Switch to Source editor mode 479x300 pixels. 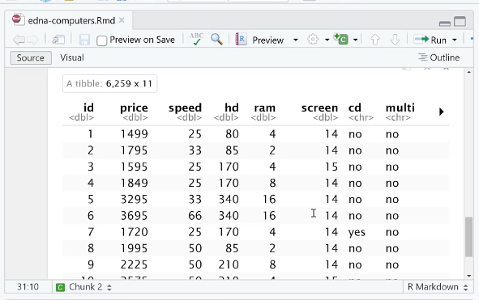tap(31, 57)
